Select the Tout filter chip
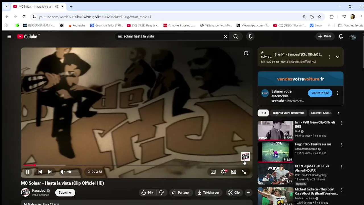This screenshot has width=364, height=205. pyautogui.click(x=263, y=113)
